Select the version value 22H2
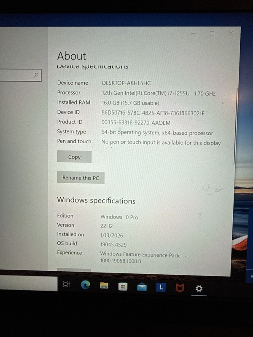Screen dimensions: 253x337 [x=107, y=226]
